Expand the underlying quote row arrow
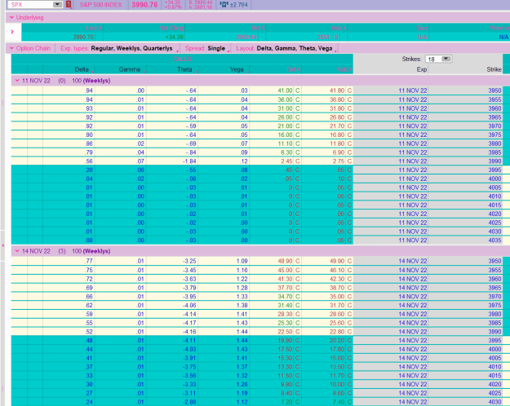The image size is (510, 406). 12,32
